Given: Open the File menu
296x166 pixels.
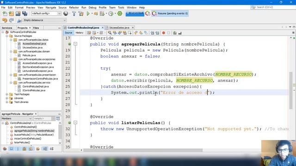Looking at the screenshot, I should 3,7.
